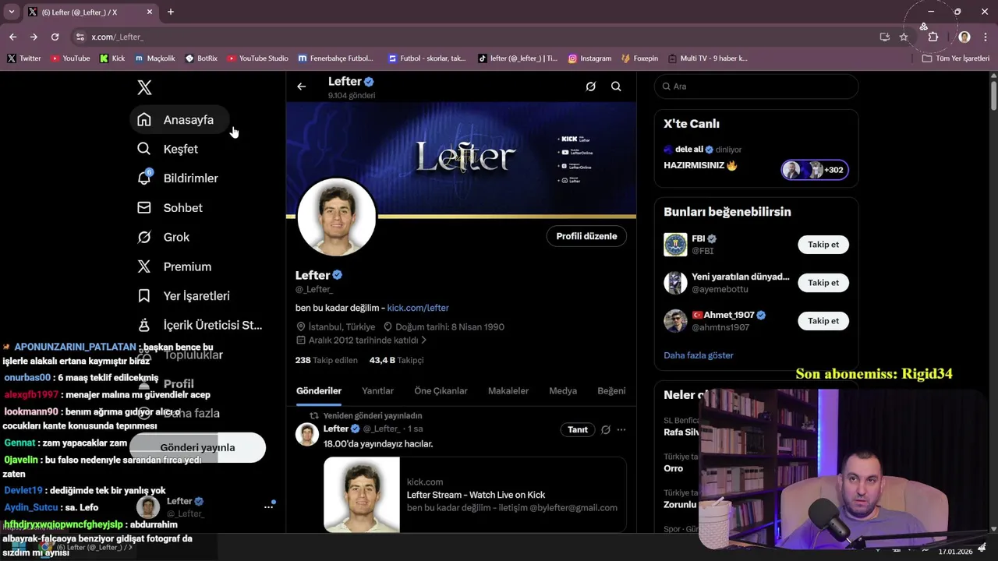Click 43,4 B Takipçi followers count
The height and width of the screenshot is (561, 998).
tap(396, 360)
